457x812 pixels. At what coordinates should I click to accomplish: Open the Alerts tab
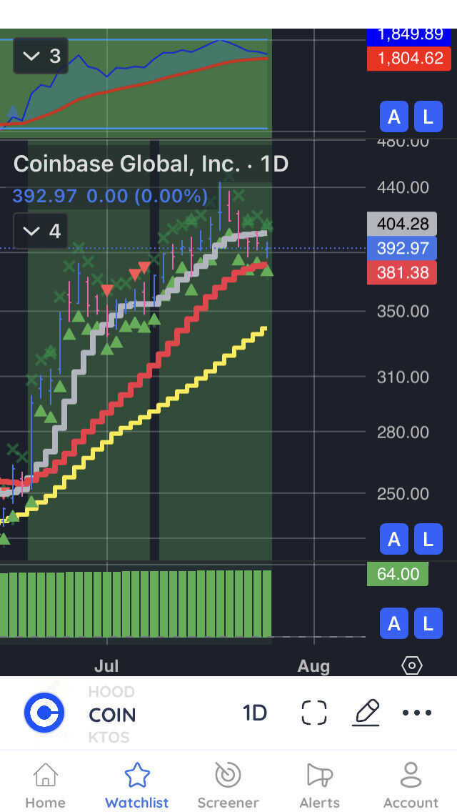(320, 785)
